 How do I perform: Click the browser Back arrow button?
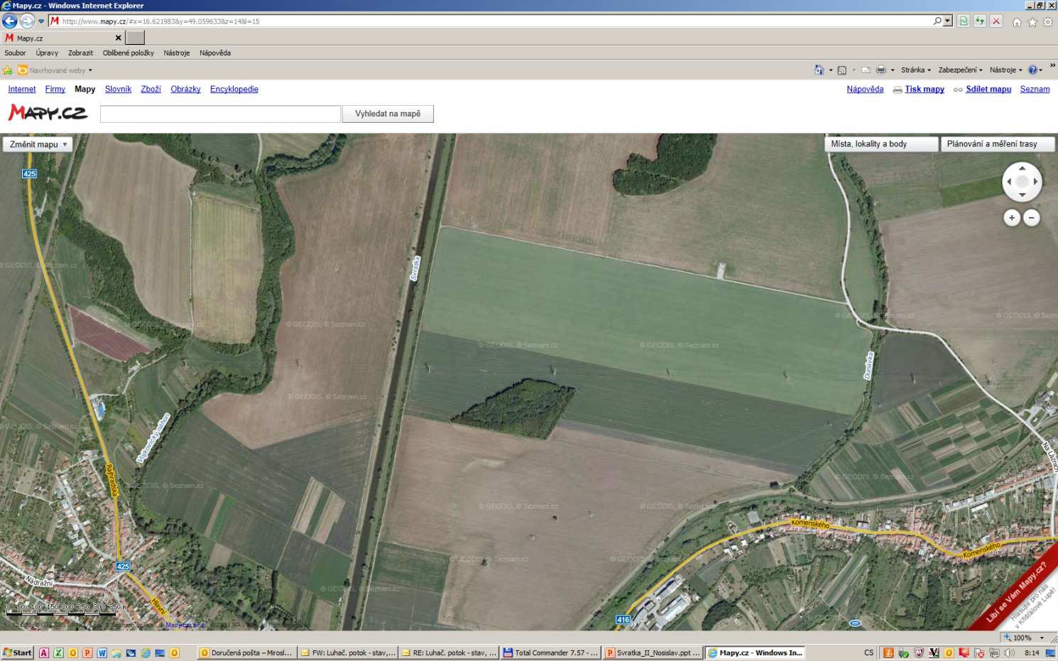tap(10, 21)
